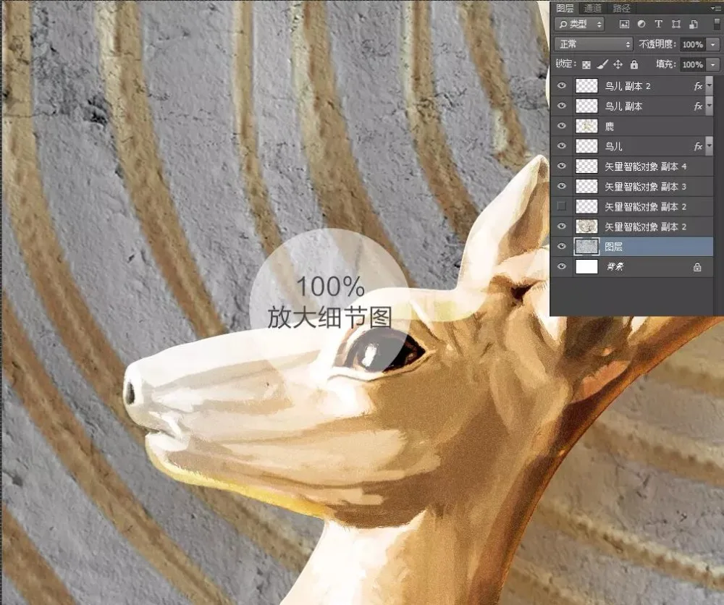Click textured thumbnail of visible 矢量智能对象 副本 2
The height and width of the screenshot is (605, 724).
pos(586,227)
